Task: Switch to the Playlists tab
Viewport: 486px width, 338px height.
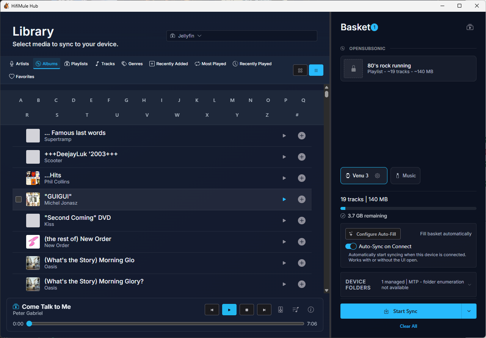Action: pyautogui.click(x=76, y=64)
